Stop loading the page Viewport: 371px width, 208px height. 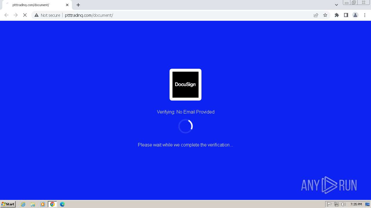coord(25,15)
